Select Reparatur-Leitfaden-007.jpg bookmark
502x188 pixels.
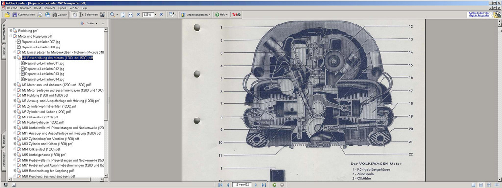pos(41,42)
